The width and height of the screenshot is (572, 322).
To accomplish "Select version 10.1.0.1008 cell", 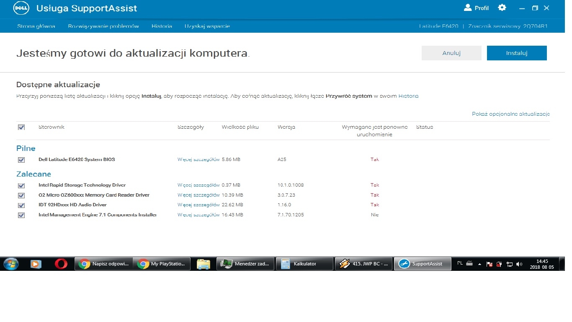I will [291, 185].
